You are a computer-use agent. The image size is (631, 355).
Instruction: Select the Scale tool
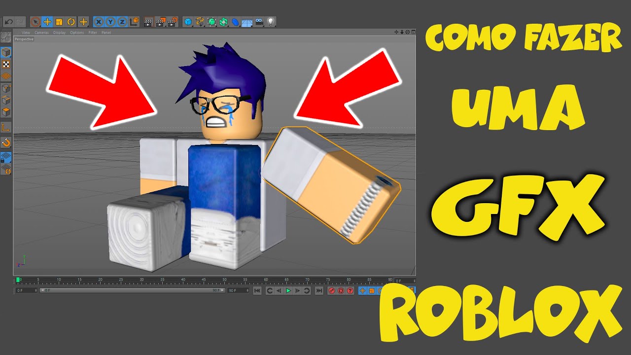(x=59, y=22)
